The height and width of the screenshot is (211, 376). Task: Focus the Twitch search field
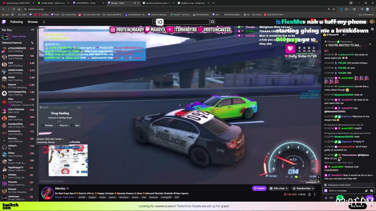coord(181,22)
